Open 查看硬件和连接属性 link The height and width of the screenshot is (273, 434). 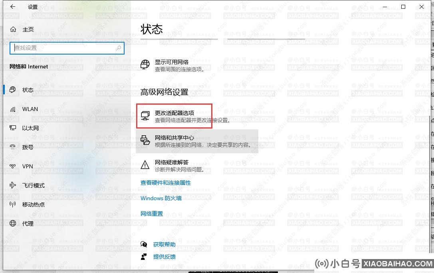pos(166,183)
